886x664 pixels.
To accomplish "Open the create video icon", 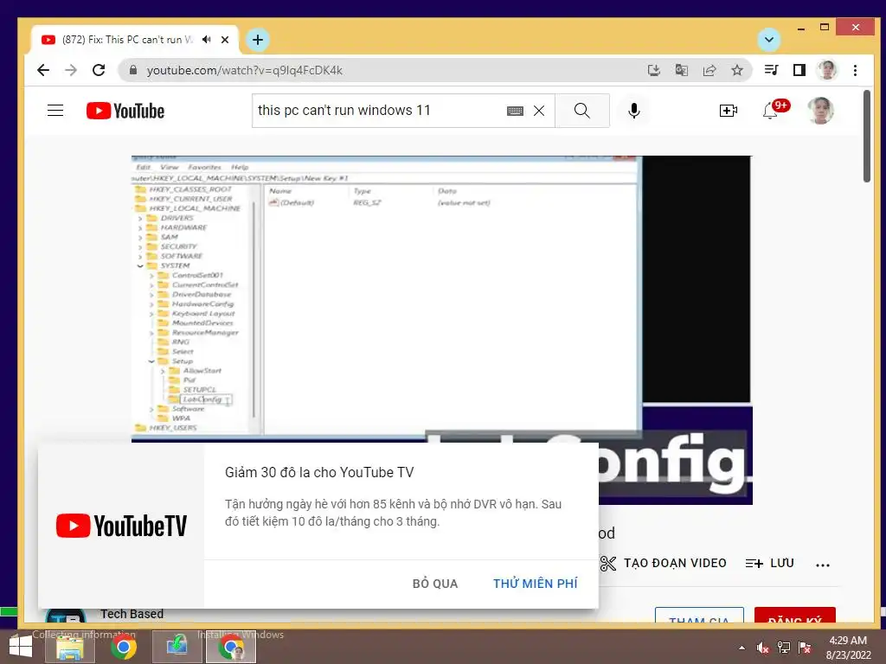I will coord(729,111).
